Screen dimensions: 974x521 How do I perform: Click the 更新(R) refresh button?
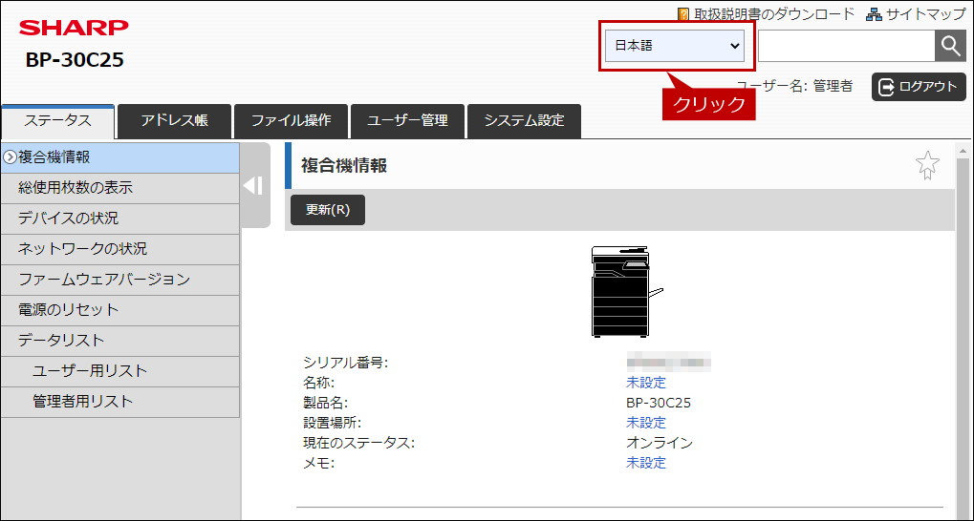[328, 210]
